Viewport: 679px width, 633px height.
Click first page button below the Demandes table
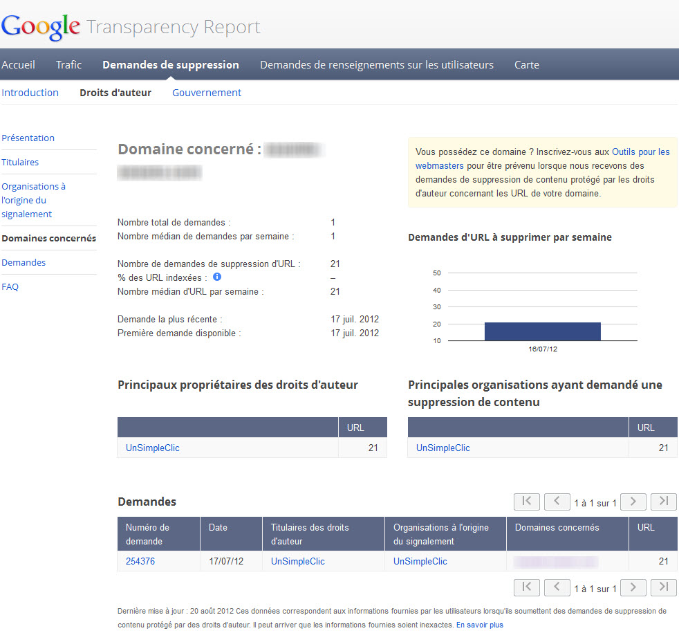[526, 587]
